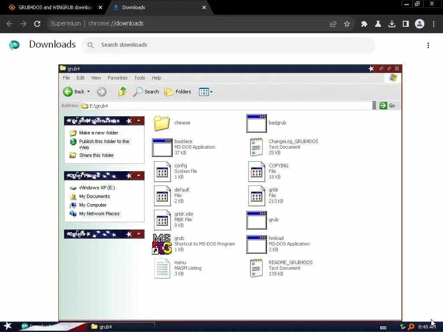
Task: Select the 213 KB grldr file icon
Action: point(257,196)
